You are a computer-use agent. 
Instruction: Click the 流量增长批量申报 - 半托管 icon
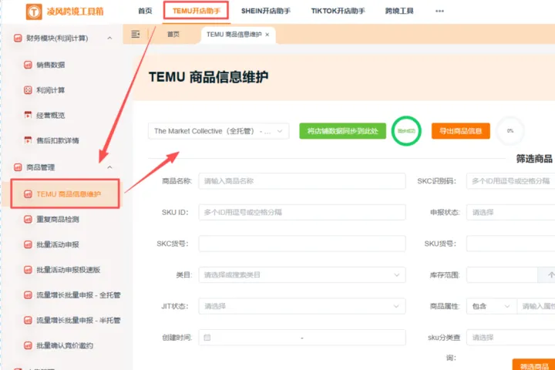[x=28, y=321]
